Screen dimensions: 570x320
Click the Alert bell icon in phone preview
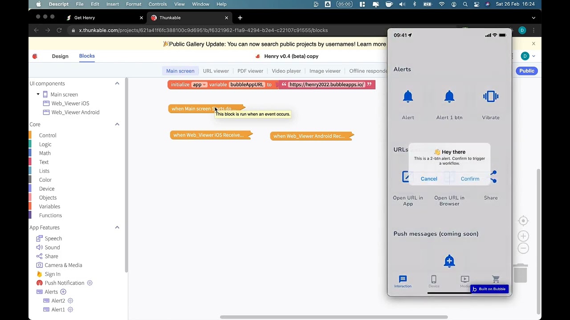pyautogui.click(x=408, y=96)
